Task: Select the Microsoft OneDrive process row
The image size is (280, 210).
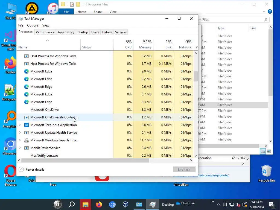Action: (x=105, y=110)
